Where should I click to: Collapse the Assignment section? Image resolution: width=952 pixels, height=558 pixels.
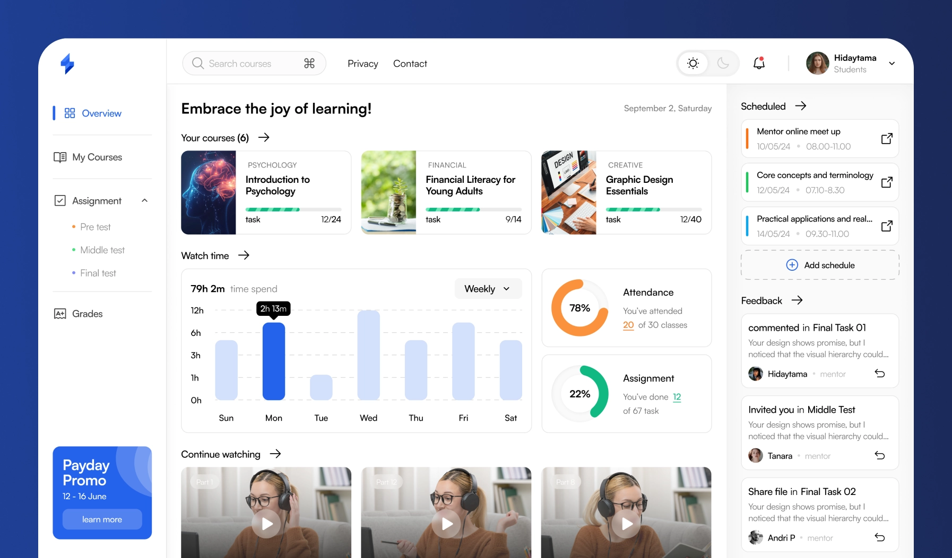144,200
